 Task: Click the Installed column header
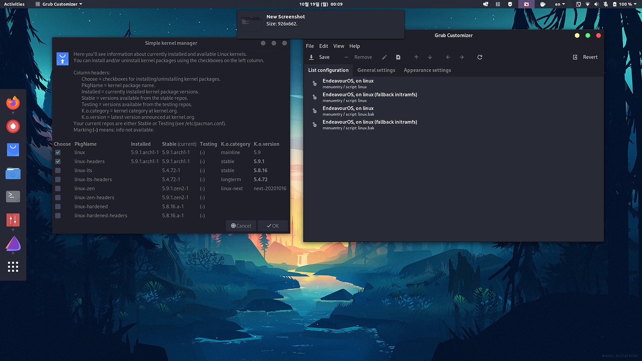coord(140,144)
